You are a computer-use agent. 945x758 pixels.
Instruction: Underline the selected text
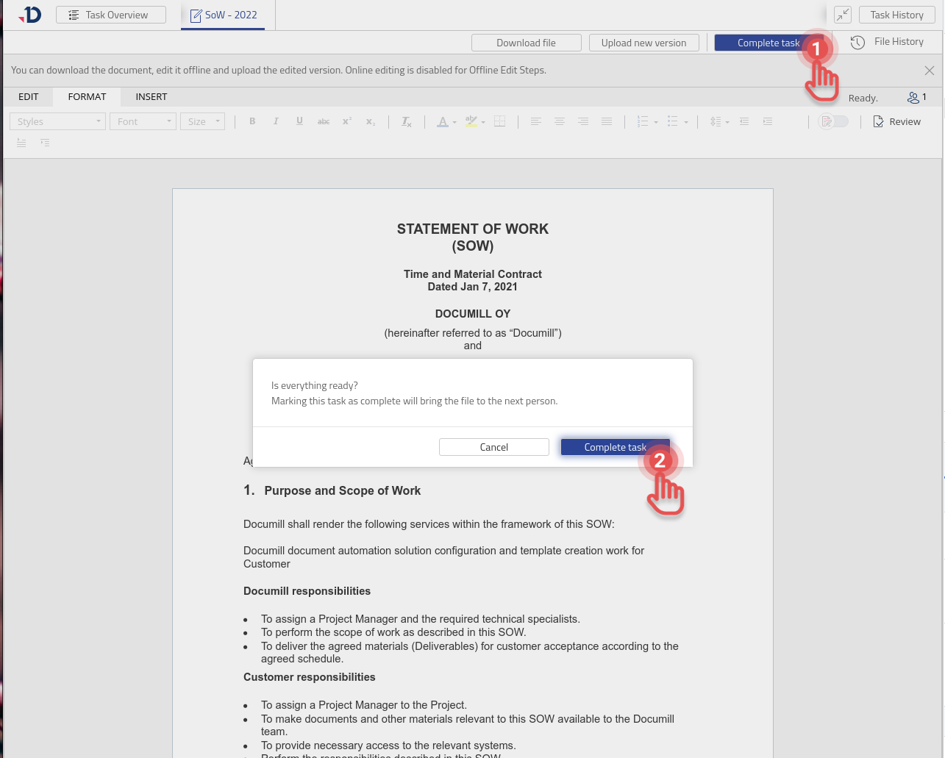[299, 121]
